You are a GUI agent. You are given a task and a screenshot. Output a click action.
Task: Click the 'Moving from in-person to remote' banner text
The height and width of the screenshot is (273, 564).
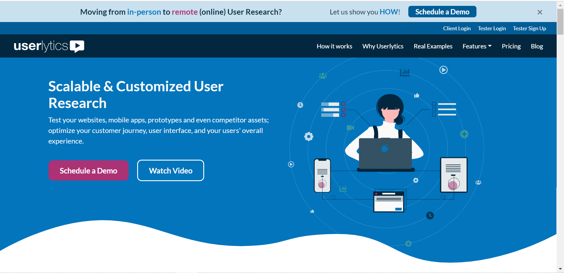[181, 12]
